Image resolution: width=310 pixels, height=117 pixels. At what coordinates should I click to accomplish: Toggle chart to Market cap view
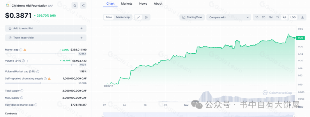pos(123,17)
